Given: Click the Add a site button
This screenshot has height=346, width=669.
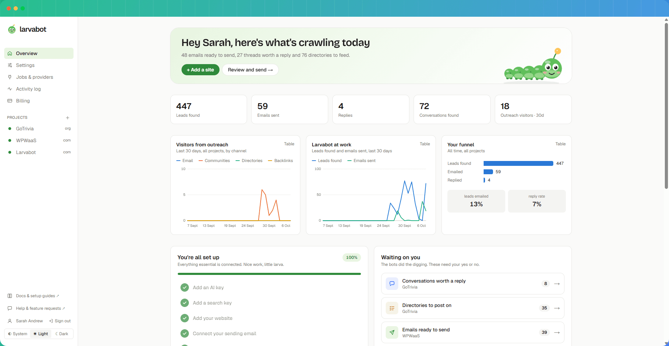Looking at the screenshot, I should 200,70.
